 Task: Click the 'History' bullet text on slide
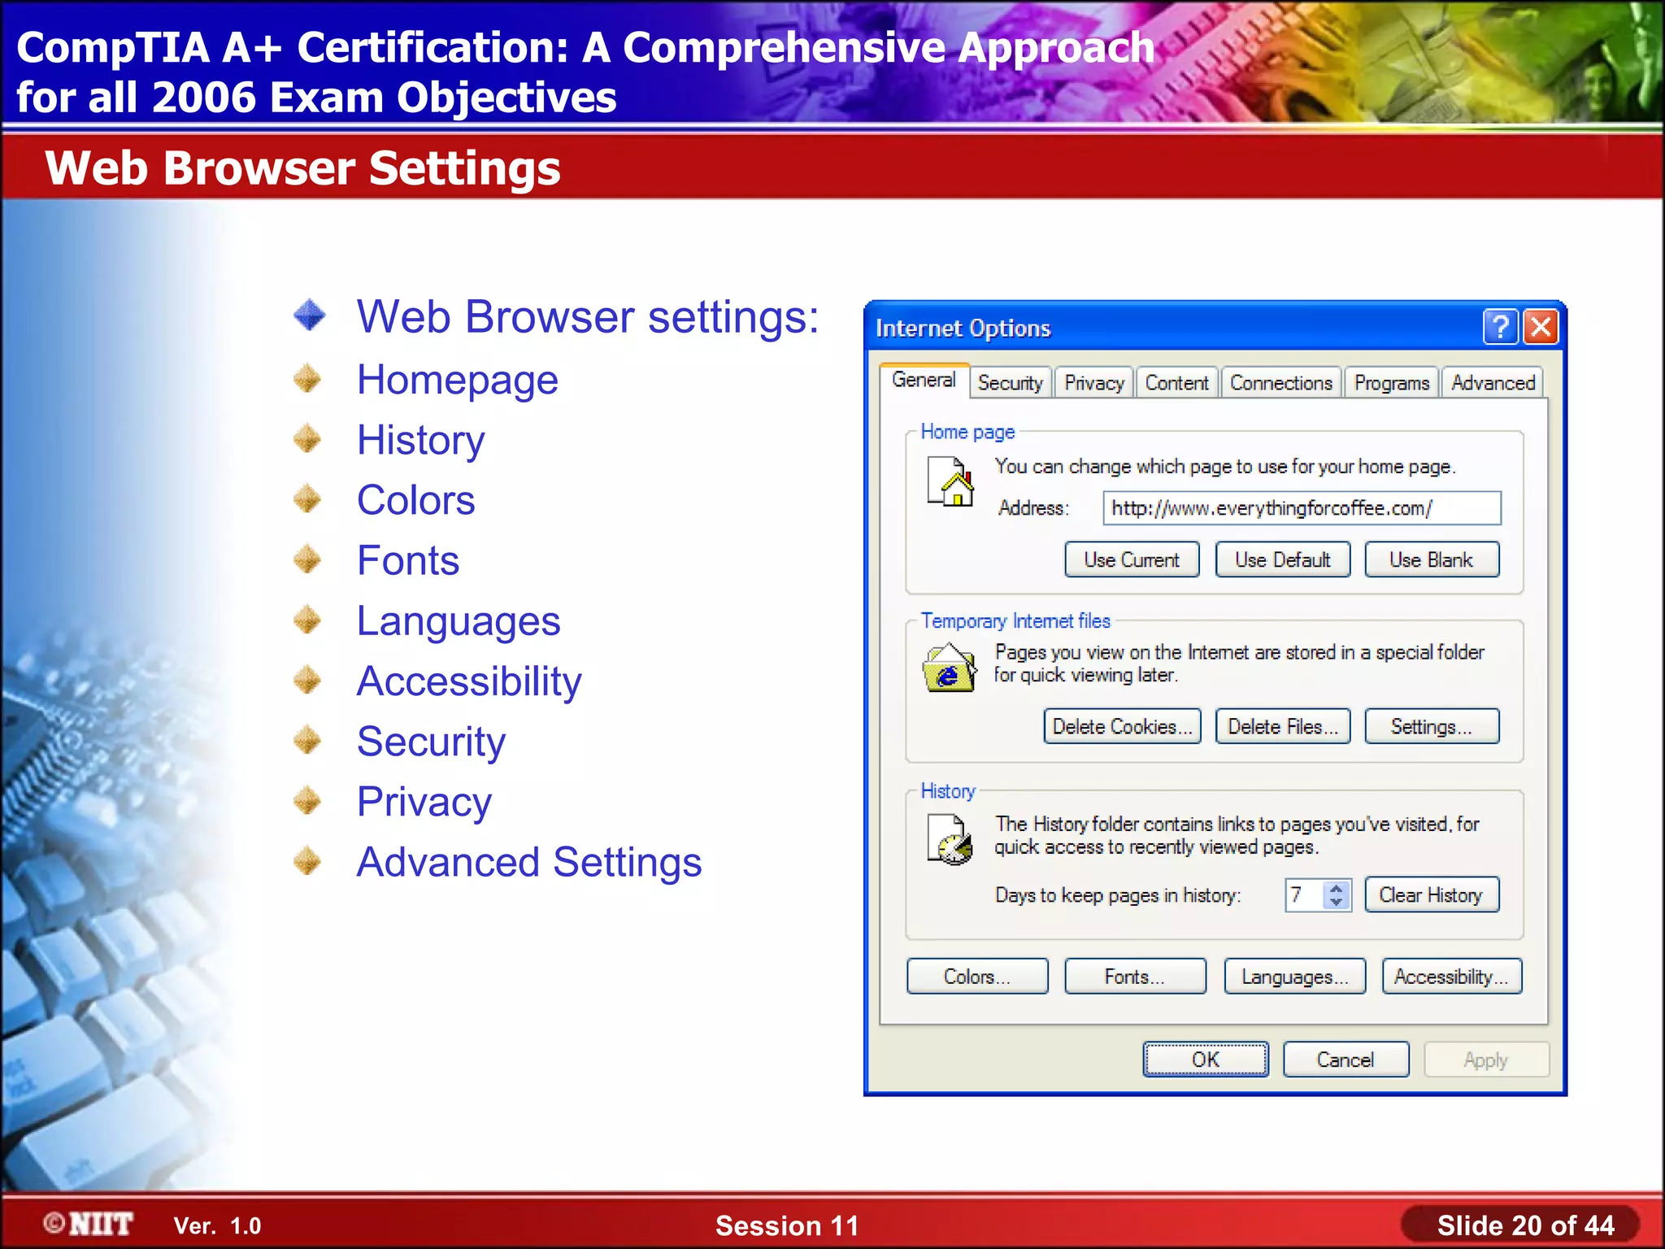pos(421,440)
